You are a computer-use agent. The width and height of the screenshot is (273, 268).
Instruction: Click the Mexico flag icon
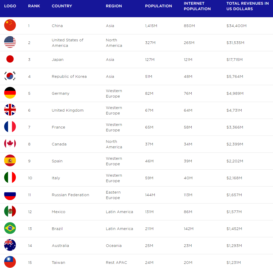point(10,211)
